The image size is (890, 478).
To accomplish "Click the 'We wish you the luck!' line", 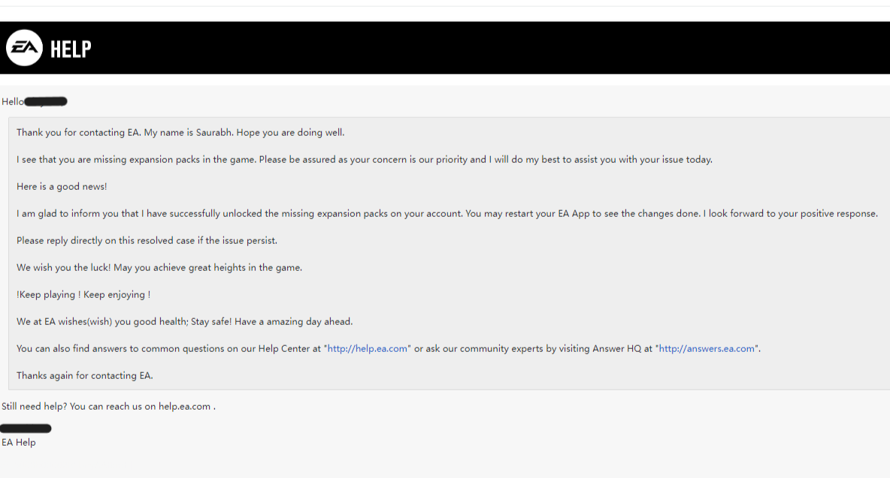I will coord(159,267).
